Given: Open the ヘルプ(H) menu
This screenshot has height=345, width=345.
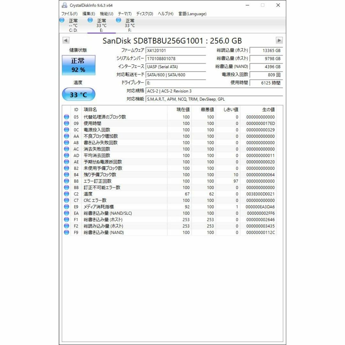Looking at the screenshot, I should coord(165,14).
